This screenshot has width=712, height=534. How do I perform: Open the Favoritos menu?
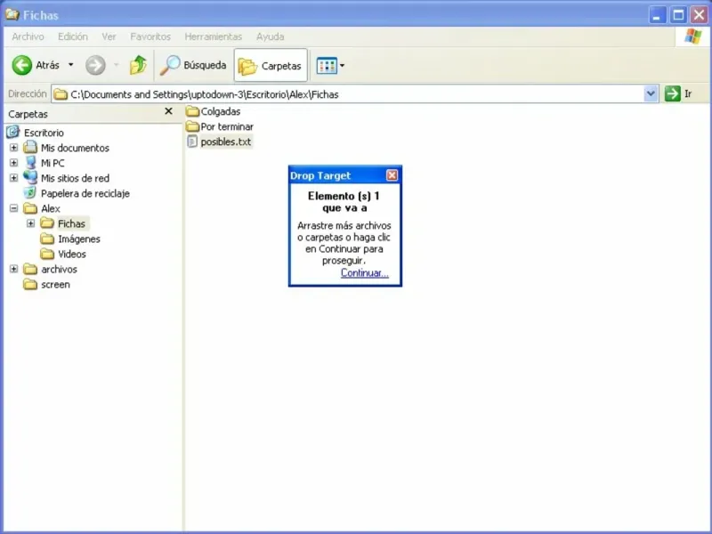(x=150, y=36)
